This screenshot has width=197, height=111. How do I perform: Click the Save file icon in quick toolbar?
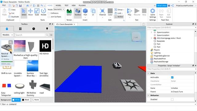click(20, 6)
